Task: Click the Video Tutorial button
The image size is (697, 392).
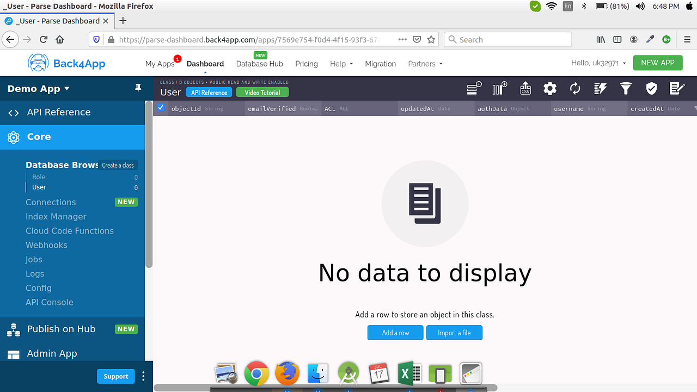Action: coord(262,93)
